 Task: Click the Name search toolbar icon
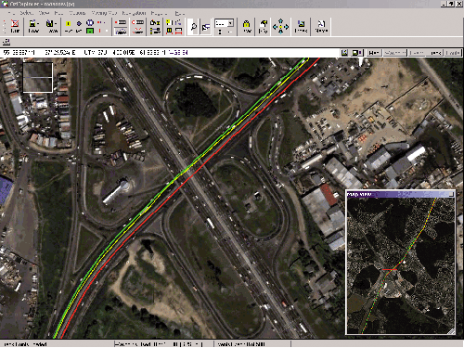click(x=321, y=26)
